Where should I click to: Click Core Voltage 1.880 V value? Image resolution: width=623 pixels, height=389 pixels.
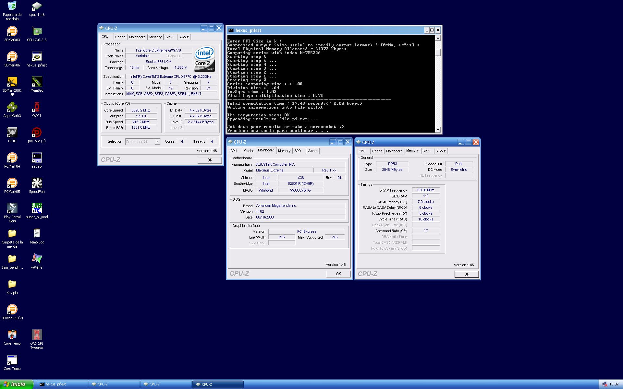(x=181, y=67)
